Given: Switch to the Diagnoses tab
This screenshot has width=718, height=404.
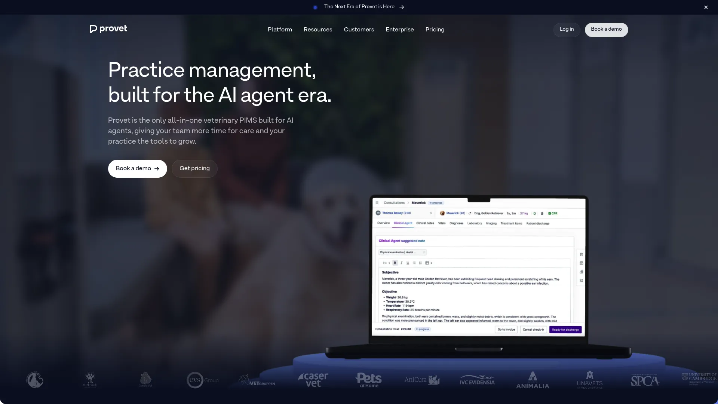Looking at the screenshot, I should pos(456,223).
